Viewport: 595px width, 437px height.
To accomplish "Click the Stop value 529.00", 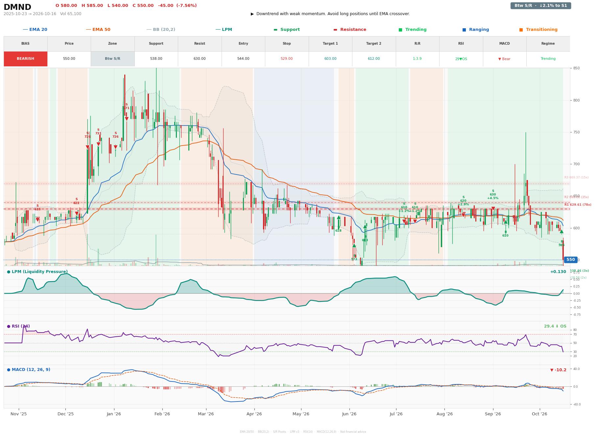I will tap(287, 59).
